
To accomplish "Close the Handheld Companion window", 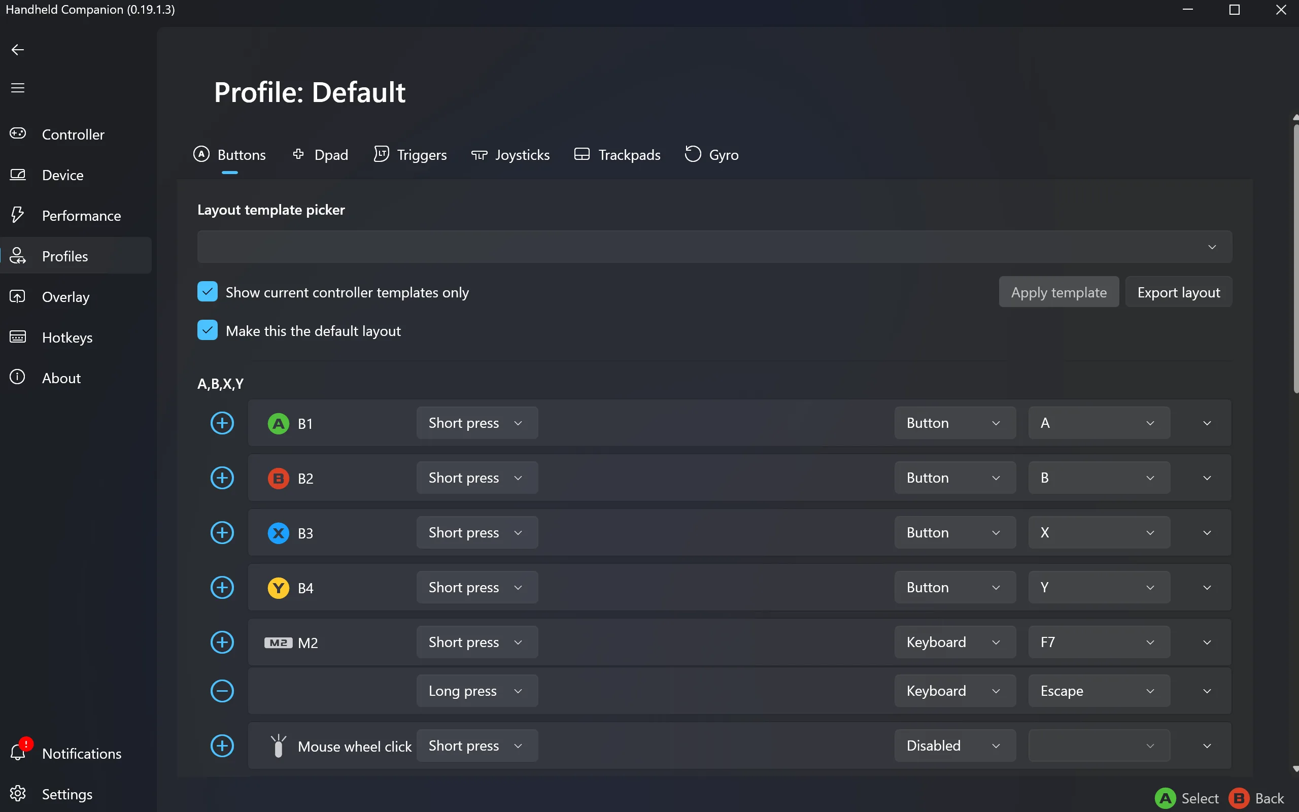I will click(x=1281, y=10).
